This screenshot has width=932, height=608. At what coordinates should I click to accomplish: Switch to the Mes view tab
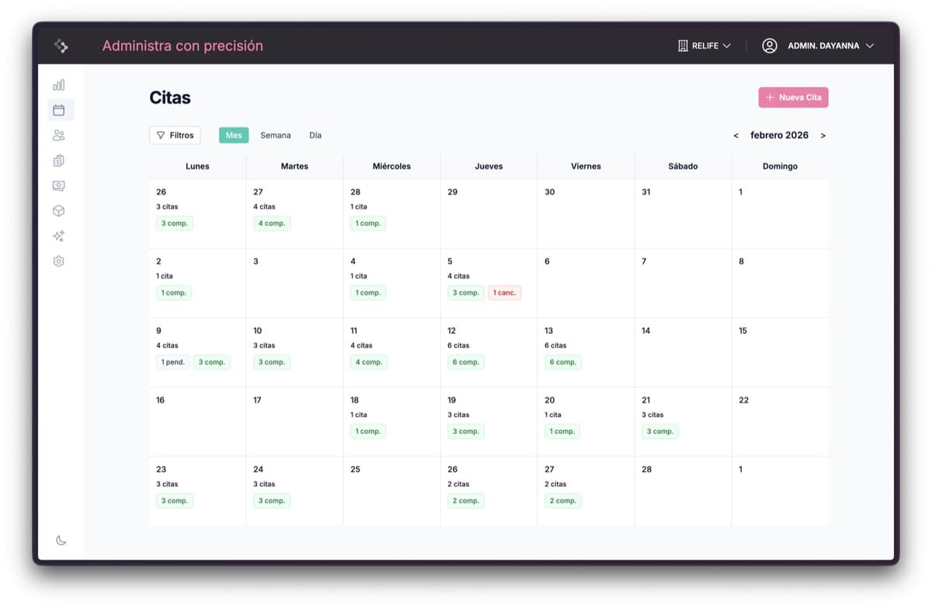(234, 135)
